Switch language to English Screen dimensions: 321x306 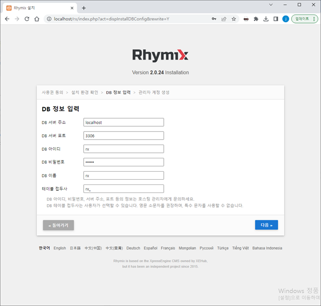pos(60,248)
